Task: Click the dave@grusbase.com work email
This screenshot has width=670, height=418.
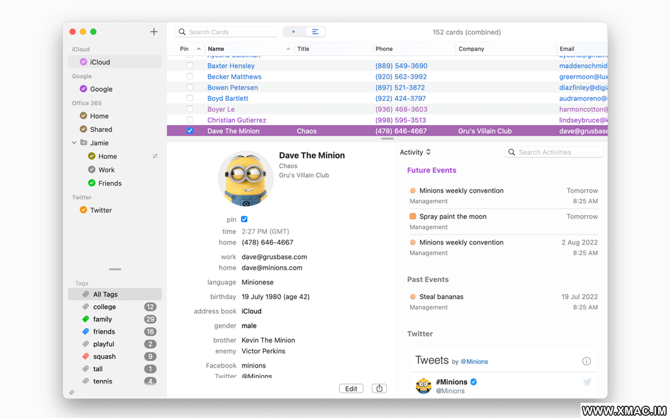Action: [274, 257]
